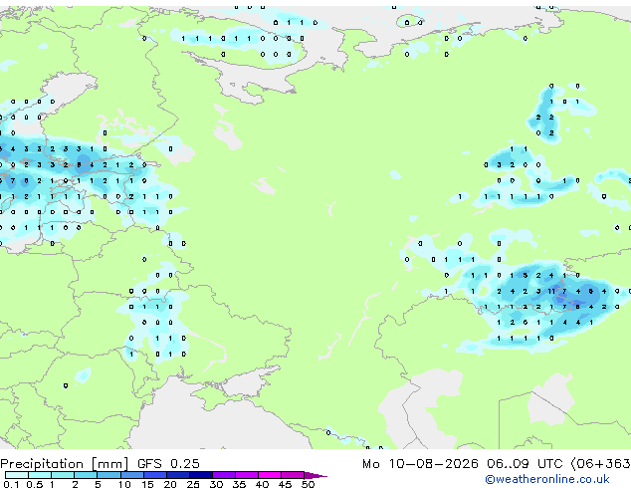
Task: Pick the 1 mm legend color swatch
Action: point(63,475)
